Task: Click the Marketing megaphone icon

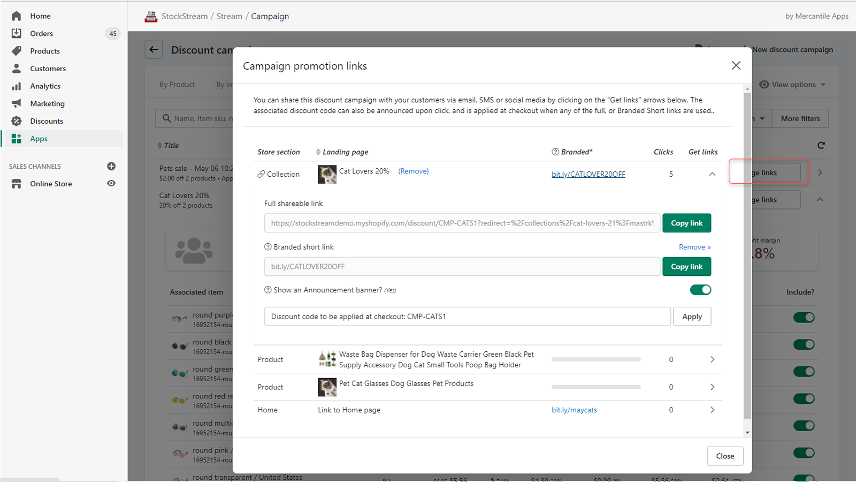Action: click(x=17, y=103)
